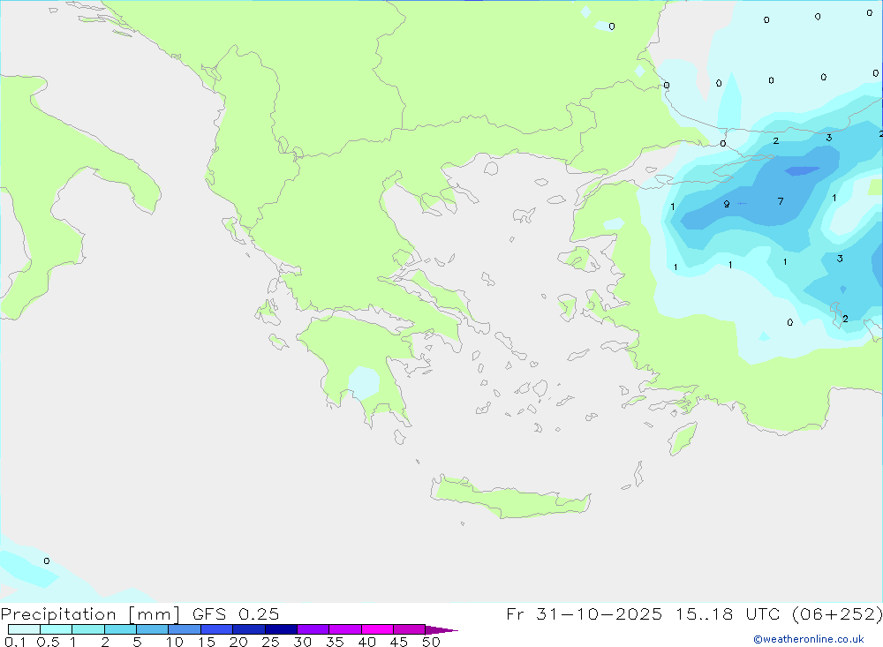Click the legend label '0.5'
This screenshot has width=883, height=647.
(48, 642)
